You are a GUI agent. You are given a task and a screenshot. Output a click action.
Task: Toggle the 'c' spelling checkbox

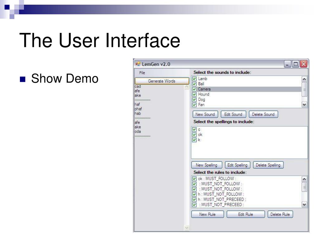tap(194, 129)
